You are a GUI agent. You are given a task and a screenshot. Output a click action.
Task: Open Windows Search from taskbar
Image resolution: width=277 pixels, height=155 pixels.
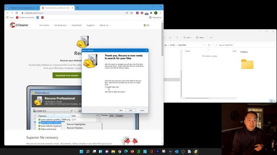click(88, 152)
